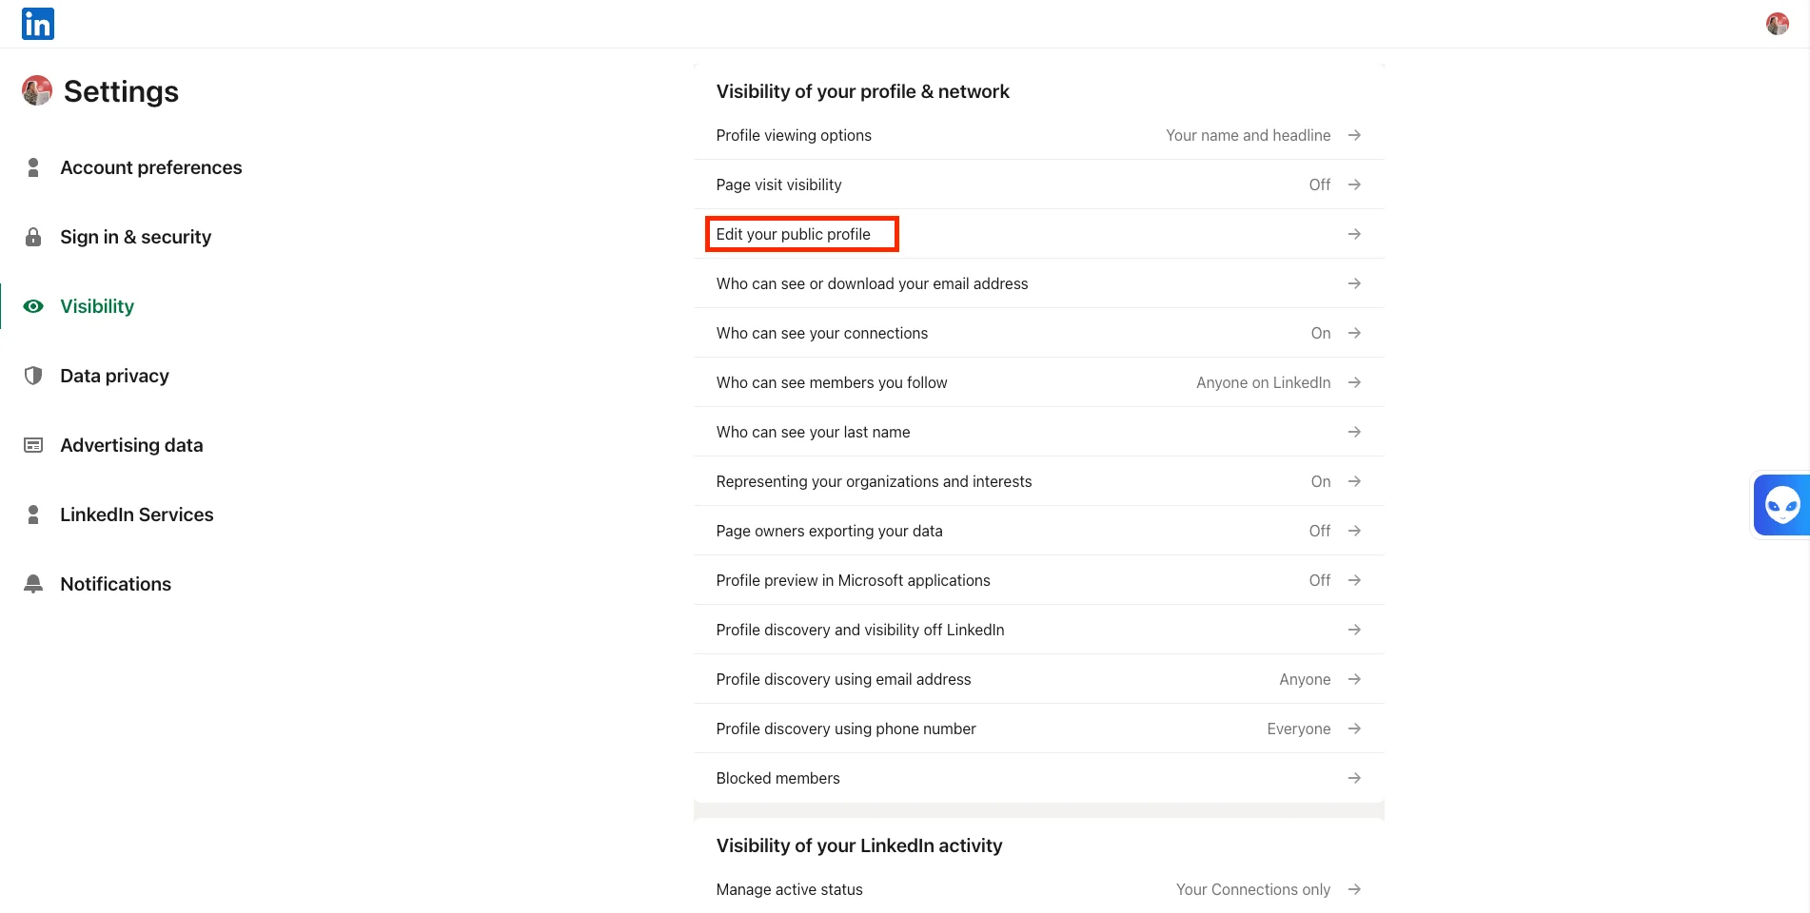Open Edit your public profile
The image size is (1810, 913).
(1038, 234)
